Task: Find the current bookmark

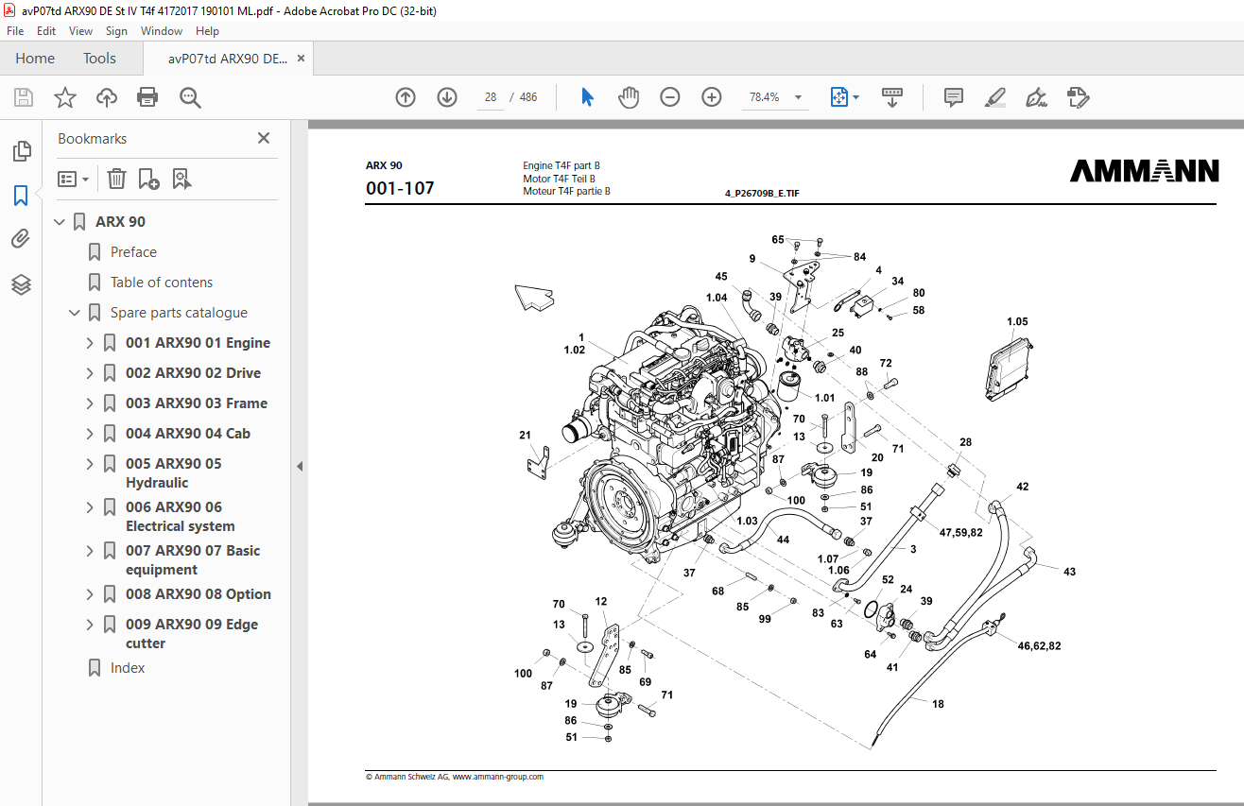Action: pos(182,179)
